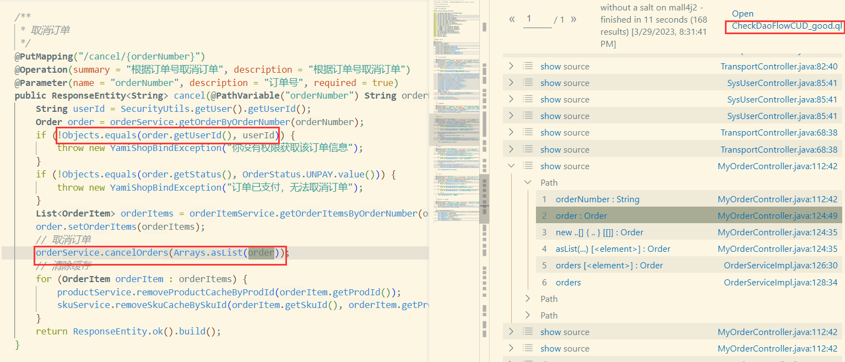Screen dimensions: 845x362
Task: Collapse the expanded Path section
Action: (x=528, y=182)
